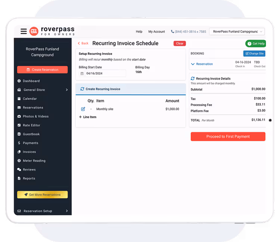
Task: Click the Get More Reservations button
Action: tap(42, 195)
